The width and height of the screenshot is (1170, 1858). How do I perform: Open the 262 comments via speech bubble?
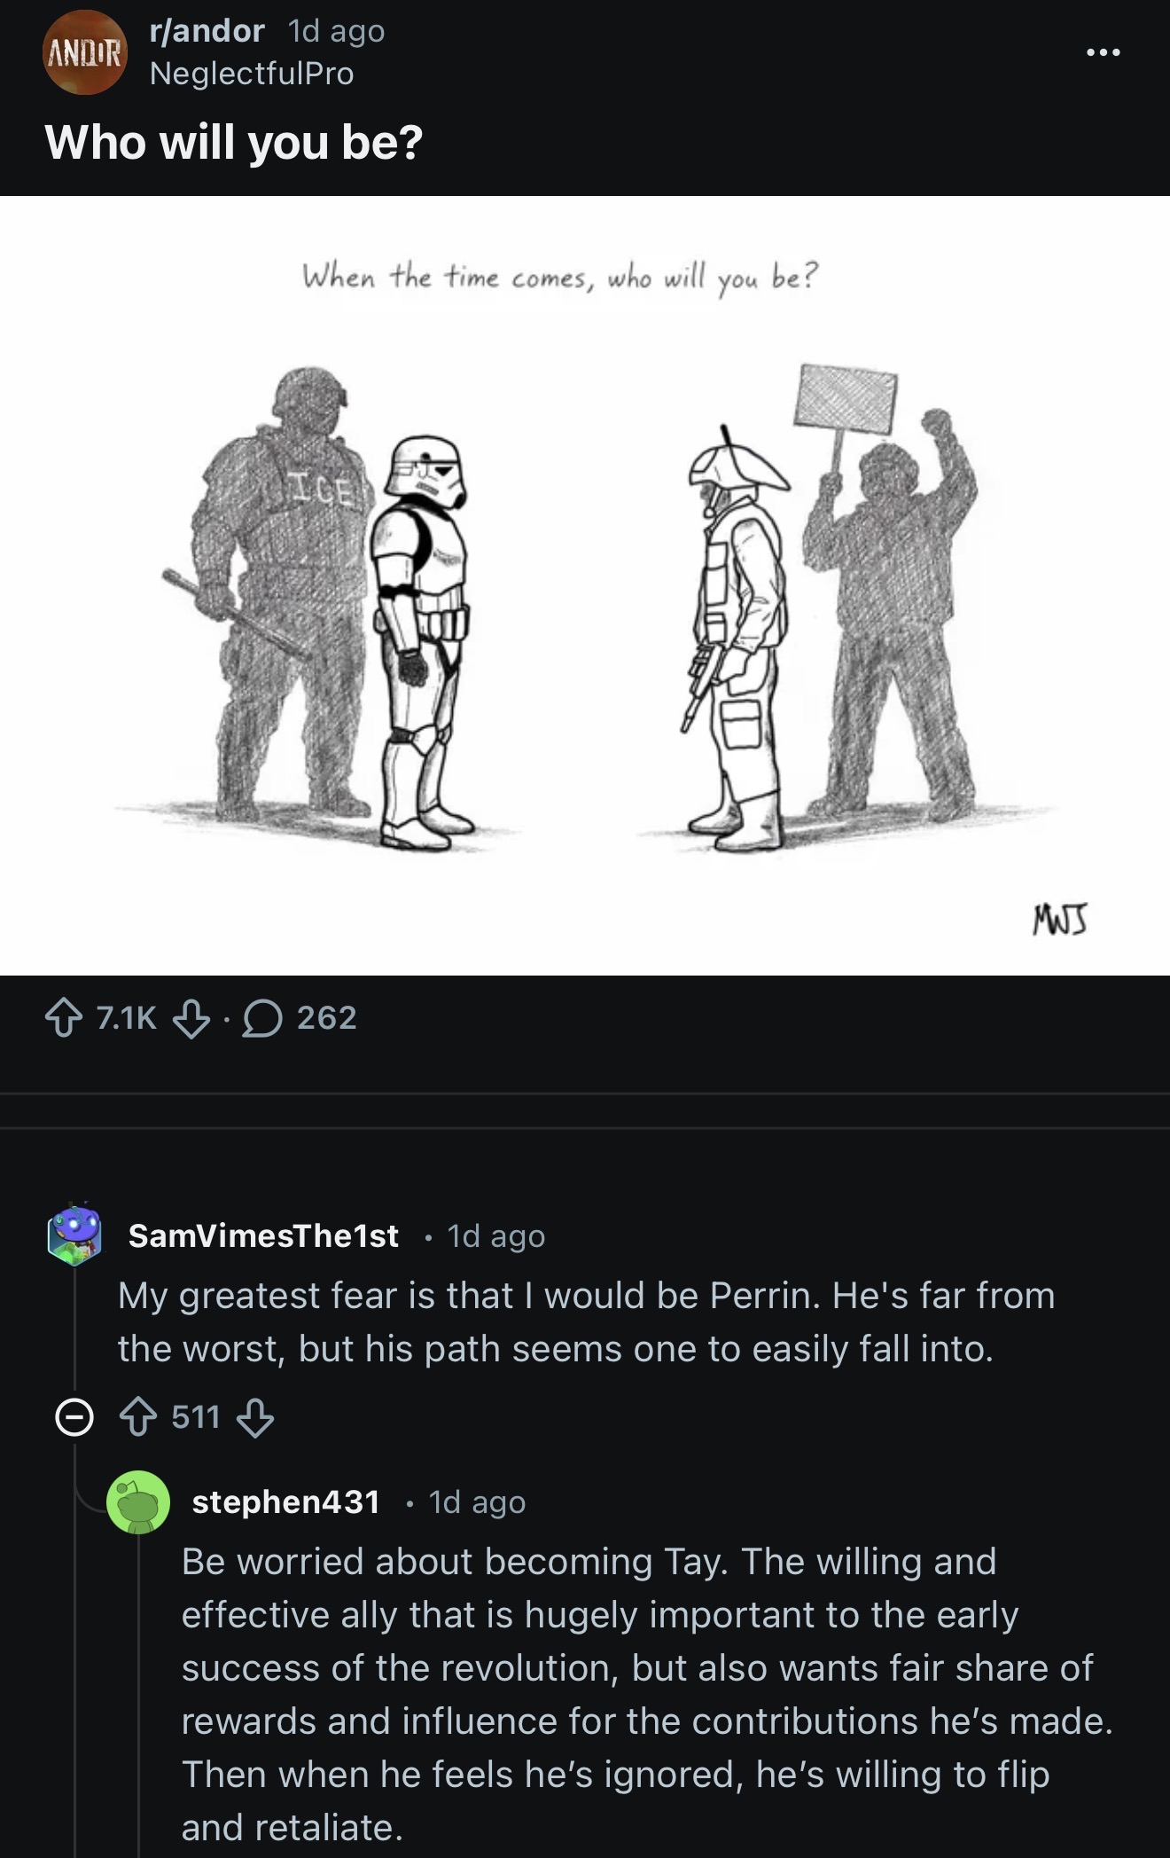coord(300,1017)
